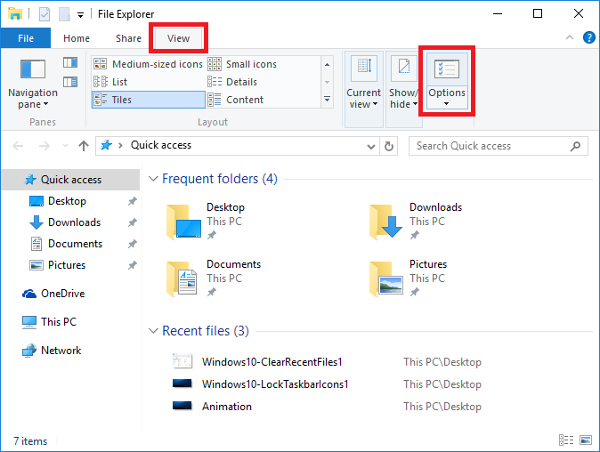Select the Downloads frequent folder tile
The image size is (600, 452).
(x=417, y=222)
